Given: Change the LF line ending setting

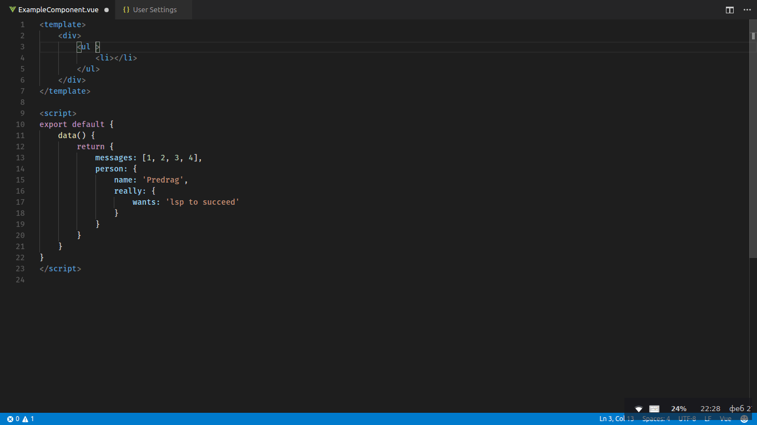Looking at the screenshot, I should (x=708, y=419).
